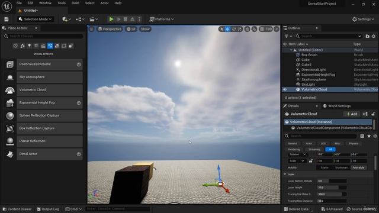Open the Platforms dropdown

point(162,19)
